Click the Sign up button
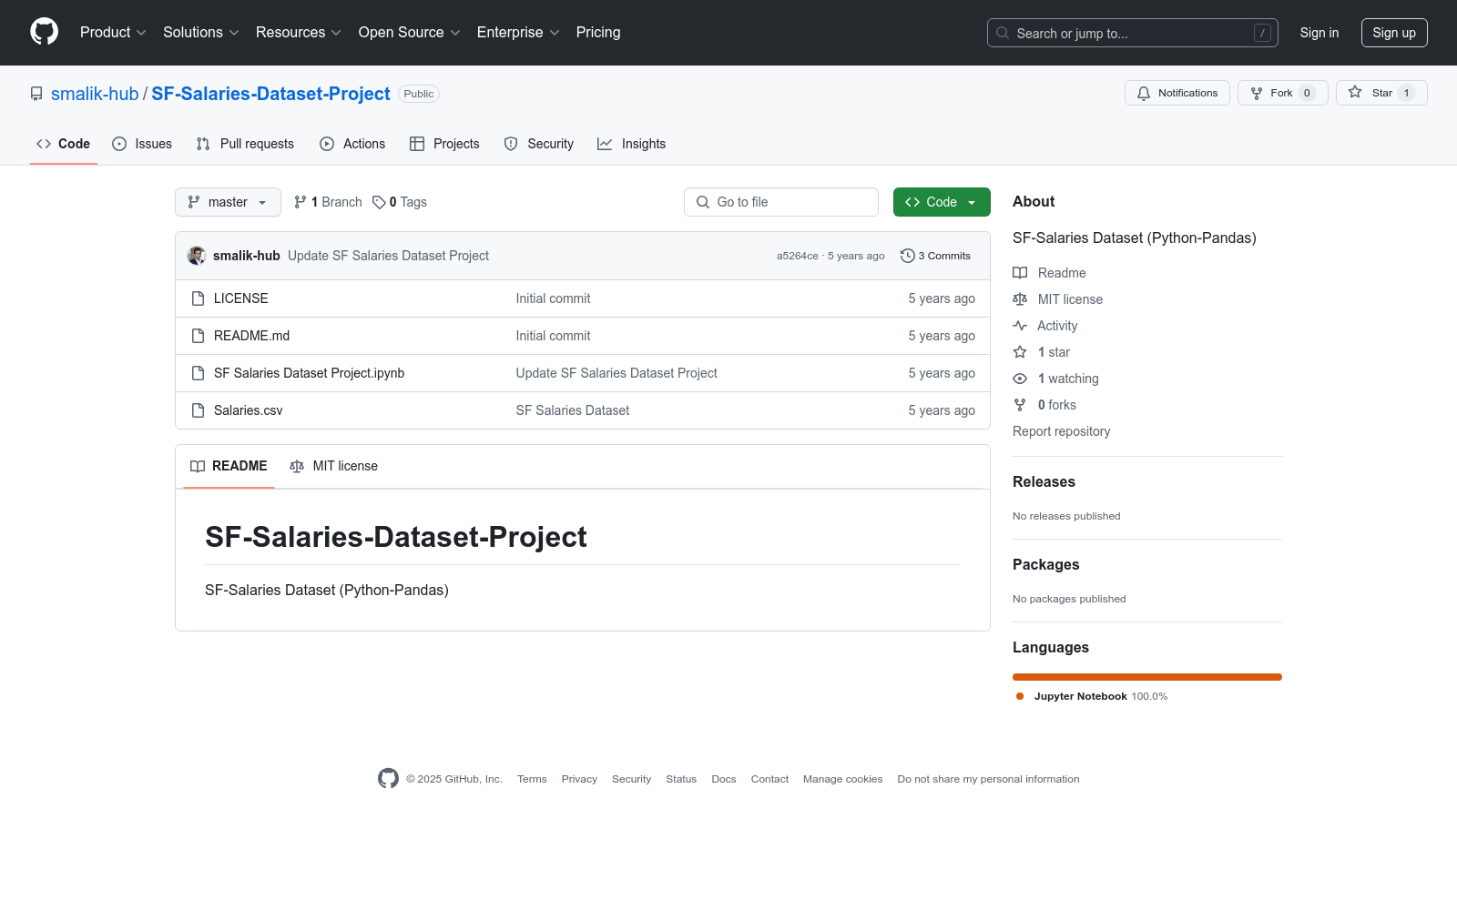Screen dimensions: 1457x910 pos(1394,33)
